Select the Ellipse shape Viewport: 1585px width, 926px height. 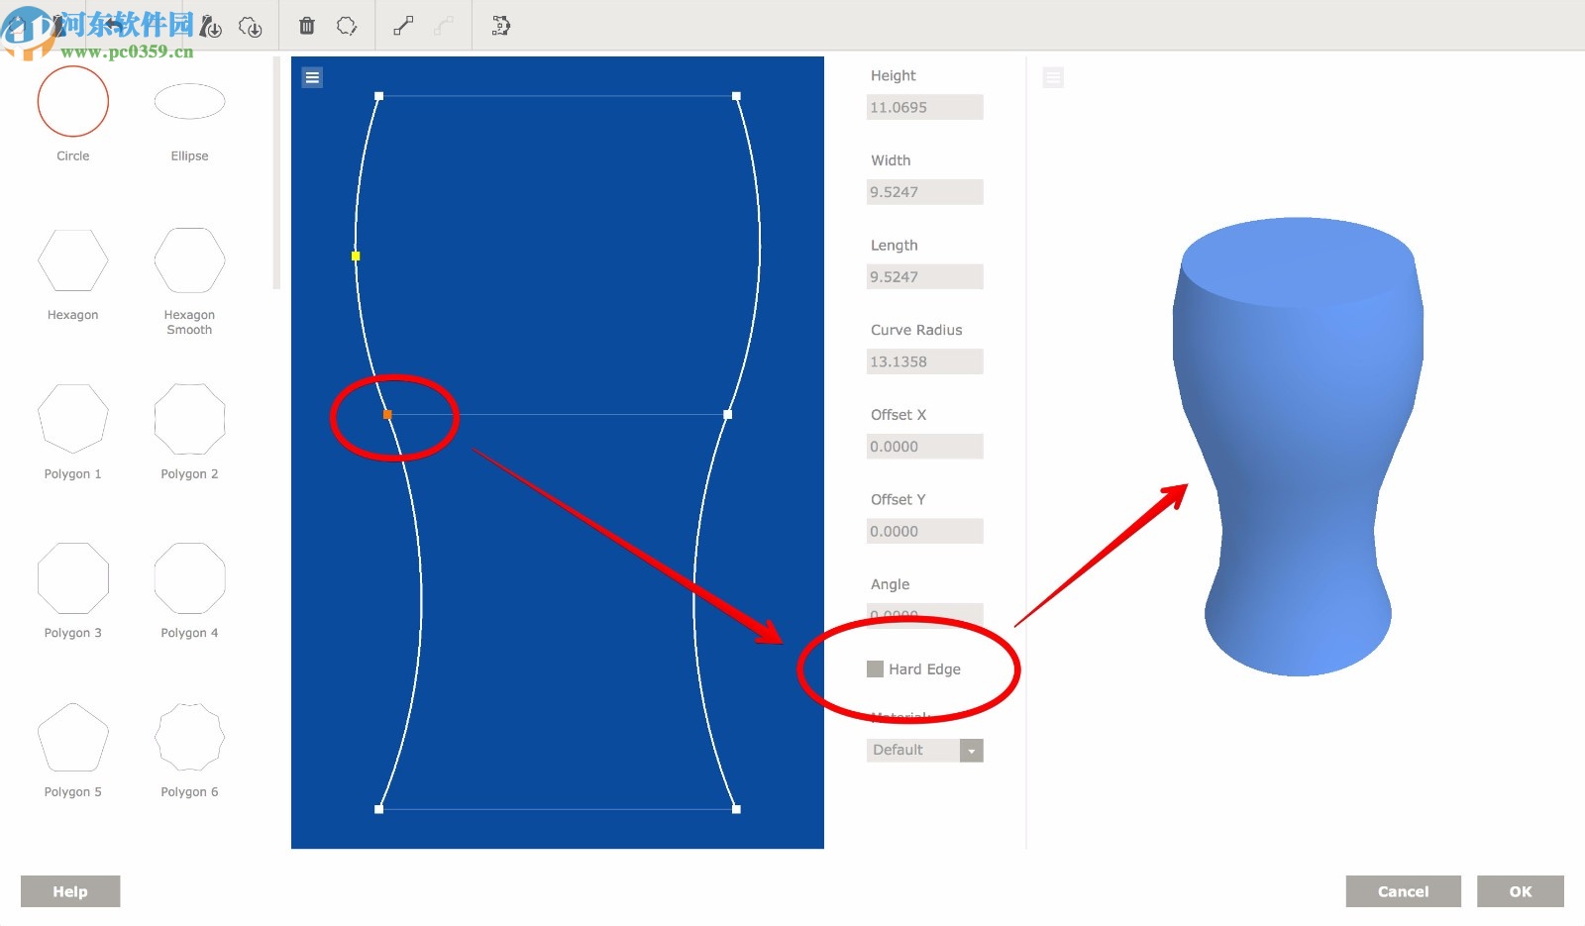pyautogui.click(x=189, y=101)
